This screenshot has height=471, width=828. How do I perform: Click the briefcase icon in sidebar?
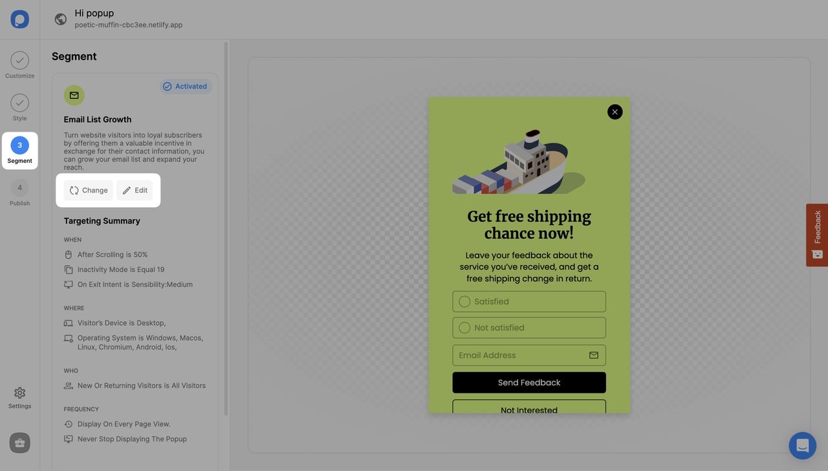pos(19,443)
